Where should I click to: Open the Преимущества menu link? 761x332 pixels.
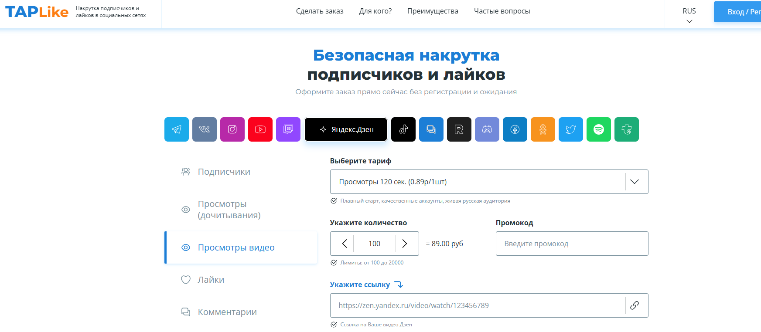(x=433, y=11)
